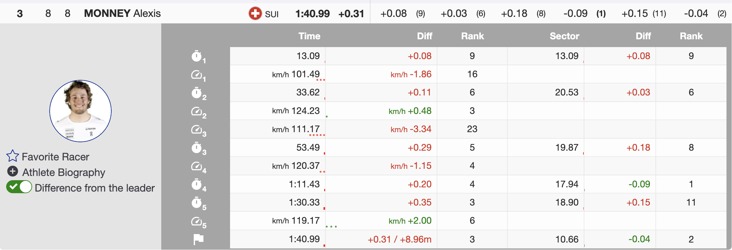
Task: Expand Athlete Biography with plus icon
Action: pyautogui.click(x=13, y=171)
